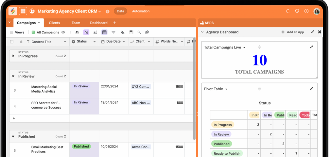Click the help question mark icon
This screenshot has height=157, width=329.
pyautogui.click(x=306, y=11)
